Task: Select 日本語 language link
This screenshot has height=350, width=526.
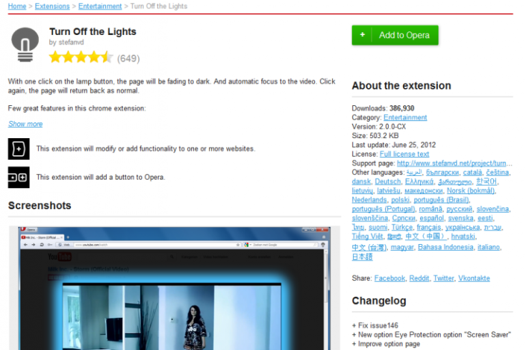Action: tap(362, 257)
